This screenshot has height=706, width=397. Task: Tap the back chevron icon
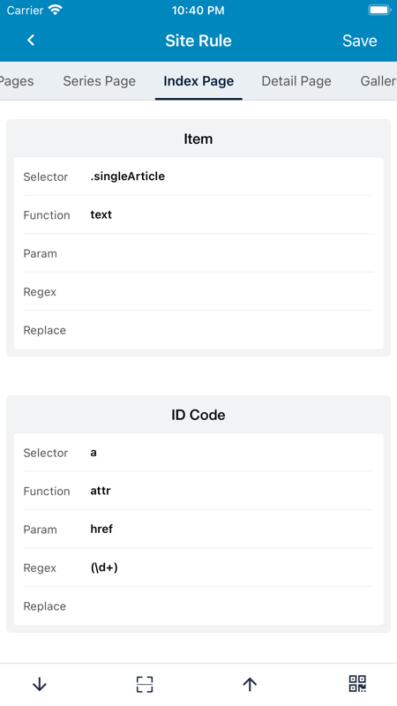click(x=31, y=40)
